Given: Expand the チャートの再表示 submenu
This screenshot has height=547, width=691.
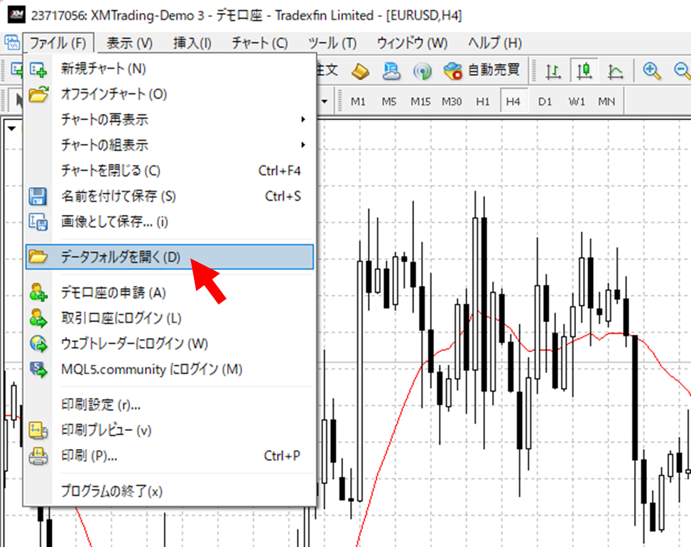Looking at the screenshot, I should 170,119.
